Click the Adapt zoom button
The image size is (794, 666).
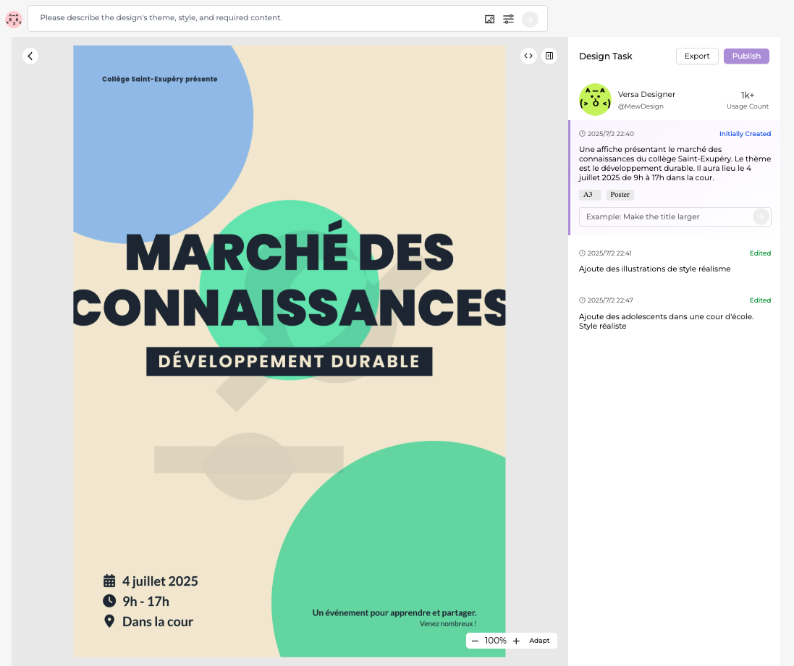539,641
